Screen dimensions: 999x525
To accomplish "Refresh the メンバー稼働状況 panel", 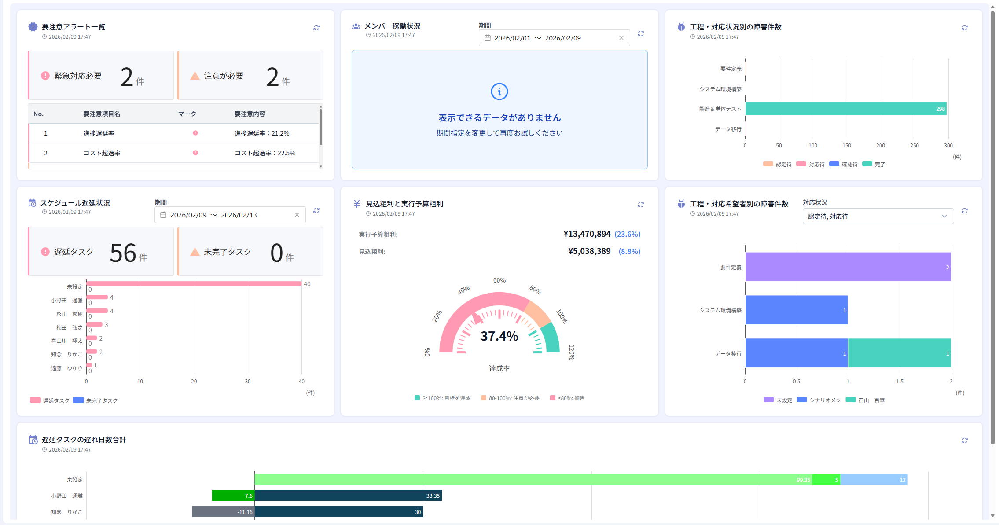I will tap(640, 33).
